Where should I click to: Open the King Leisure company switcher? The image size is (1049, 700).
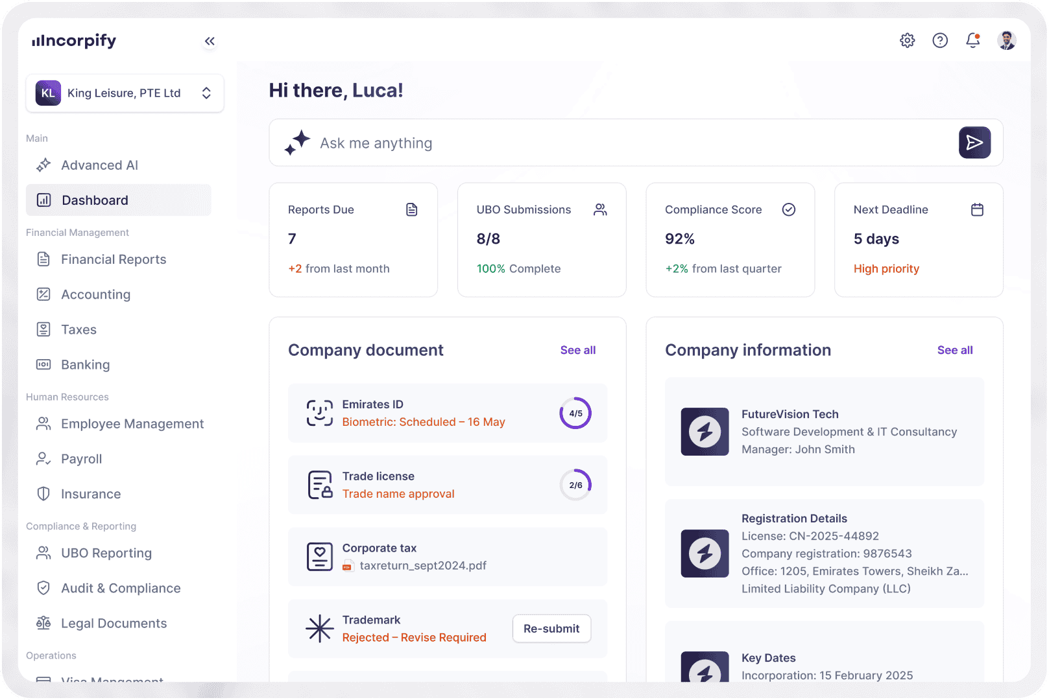point(125,93)
